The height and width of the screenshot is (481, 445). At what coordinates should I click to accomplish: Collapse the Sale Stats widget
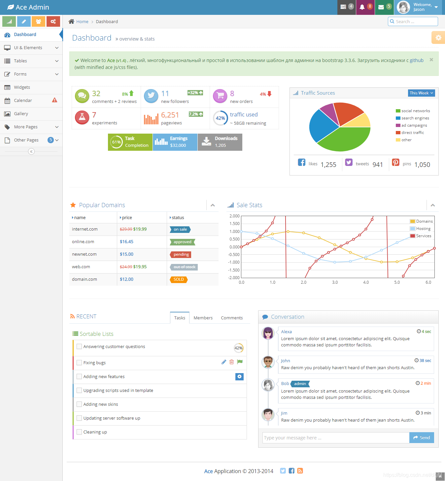pyautogui.click(x=433, y=205)
